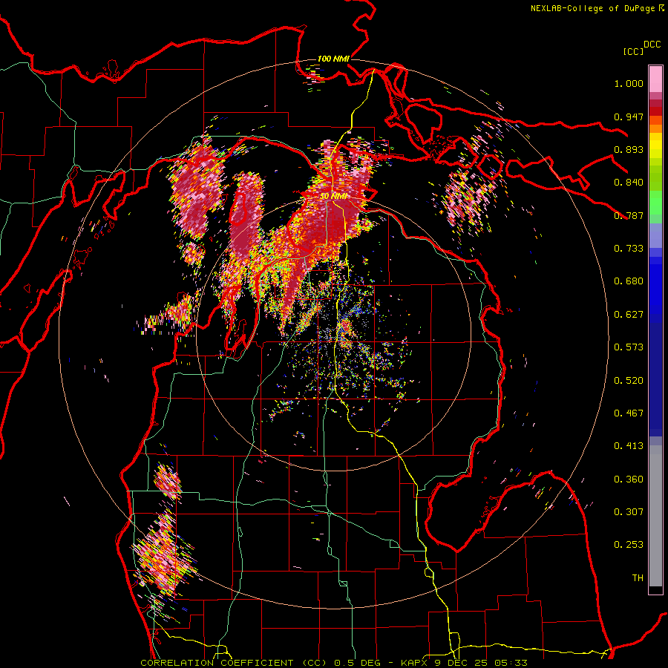Viewport: 668px width, 668px height.
Task: Click the 0.627 legend value
Action: coord(629,315)
